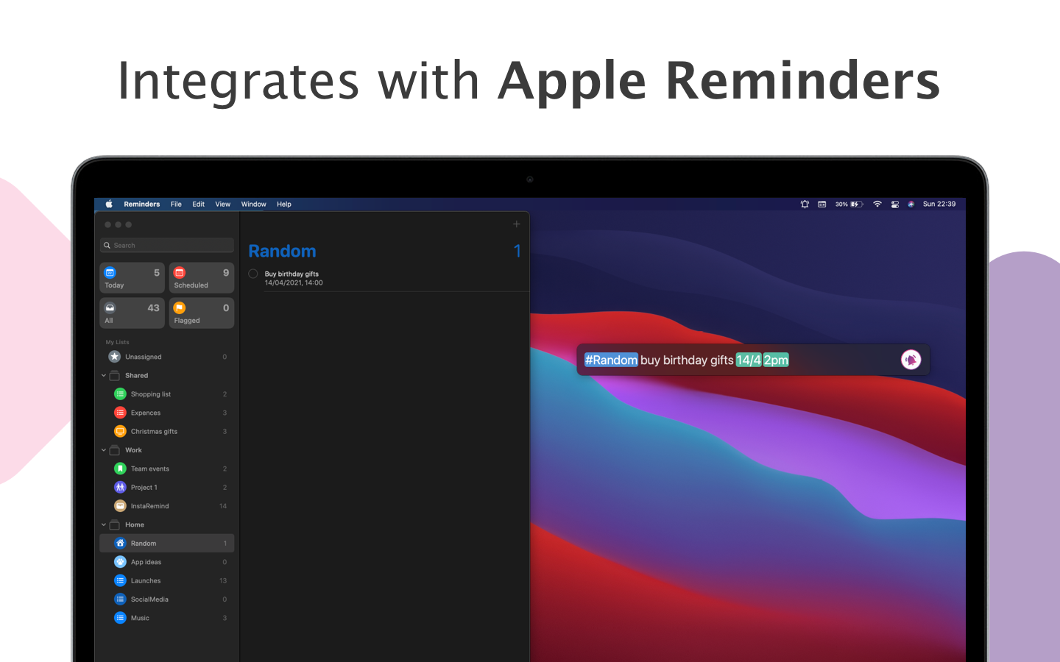Viewport: 1060px width, 662px height.
Task: Open the Edit menu
Action: [x=199, y=204]
